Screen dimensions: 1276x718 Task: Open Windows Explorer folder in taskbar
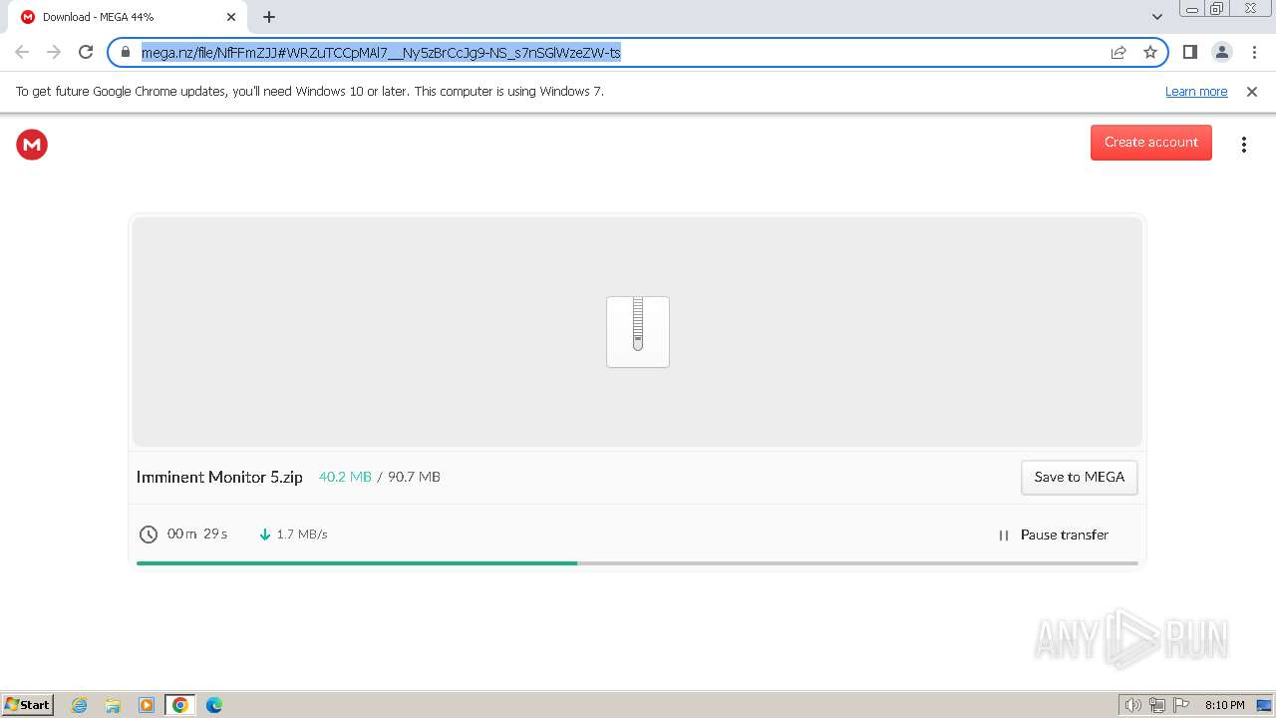113,705
